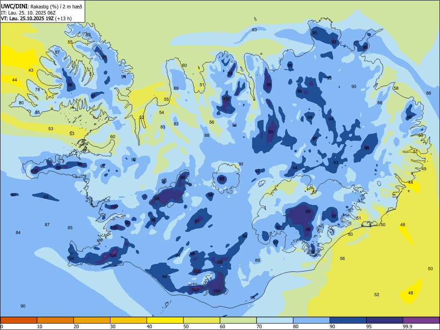The height and width of the screenshot is (330, 440).
Task: Click the value 44 at the far west edge
Action: 15,80
